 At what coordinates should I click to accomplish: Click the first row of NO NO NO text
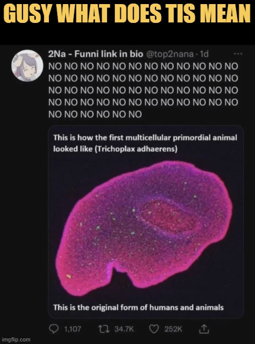point(143,66)
